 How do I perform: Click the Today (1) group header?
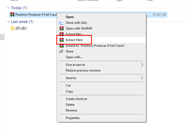pos(19,8)
